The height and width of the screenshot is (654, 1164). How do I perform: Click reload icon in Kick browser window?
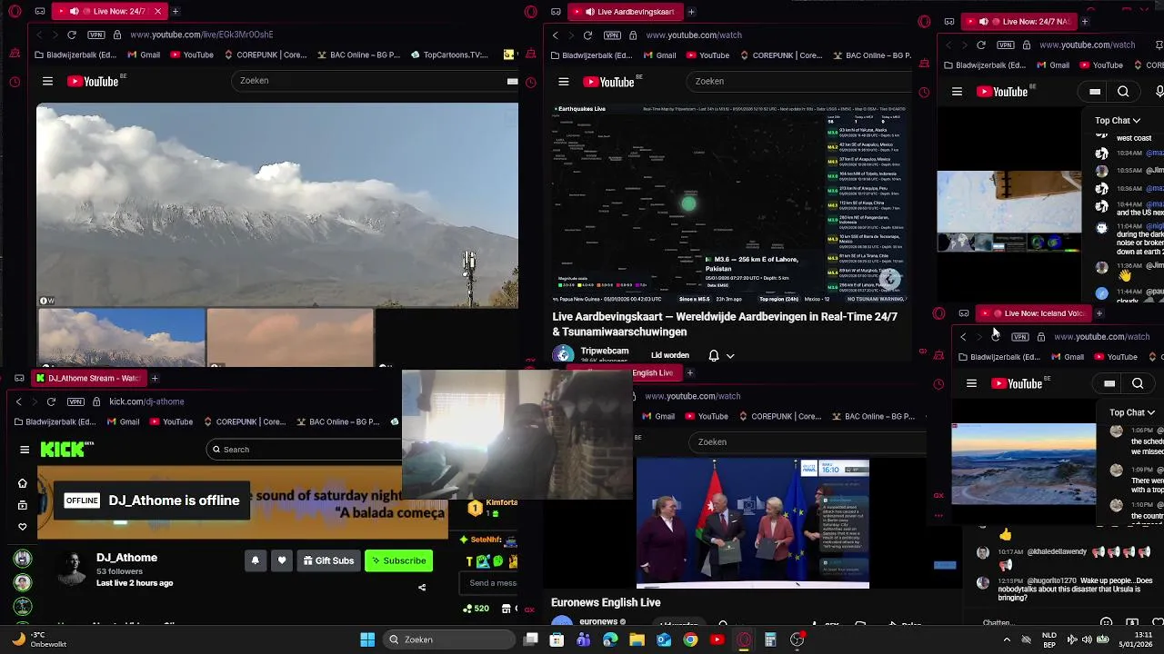(x=51, y=401)
